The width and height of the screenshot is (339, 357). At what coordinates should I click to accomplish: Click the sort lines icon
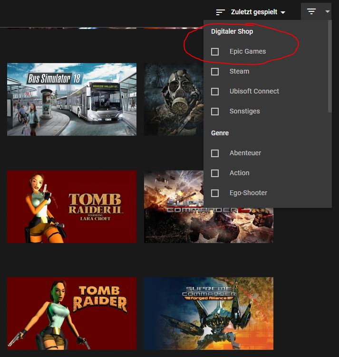(220, 12)
